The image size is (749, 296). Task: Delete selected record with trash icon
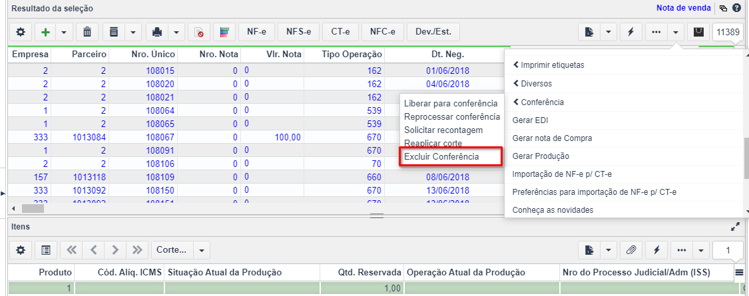pos(87,32)
